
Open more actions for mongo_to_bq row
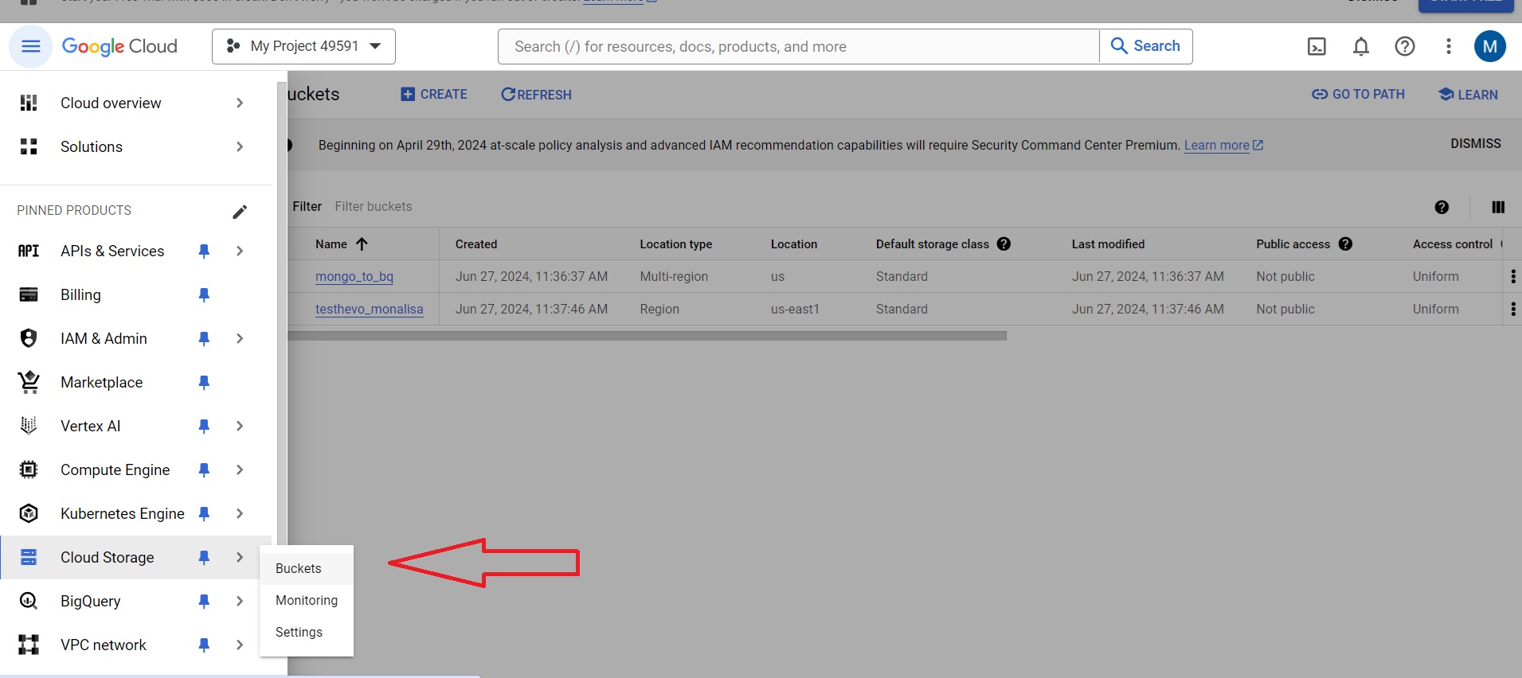click(x=1513, y=276)
